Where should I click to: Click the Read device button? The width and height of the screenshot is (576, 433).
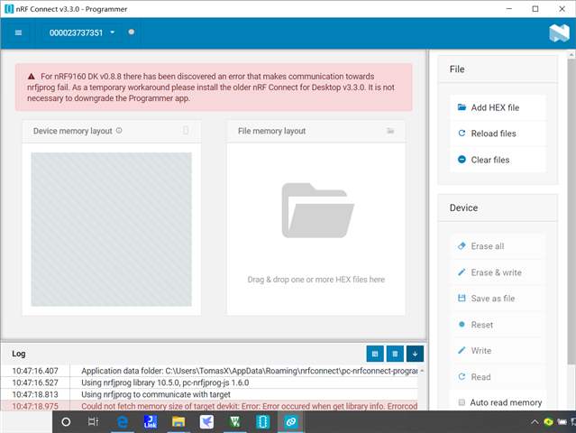tap(498, 377)
